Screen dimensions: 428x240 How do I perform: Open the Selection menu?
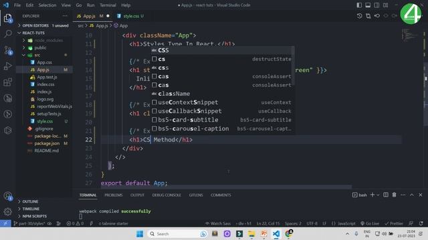coord(47,5)
